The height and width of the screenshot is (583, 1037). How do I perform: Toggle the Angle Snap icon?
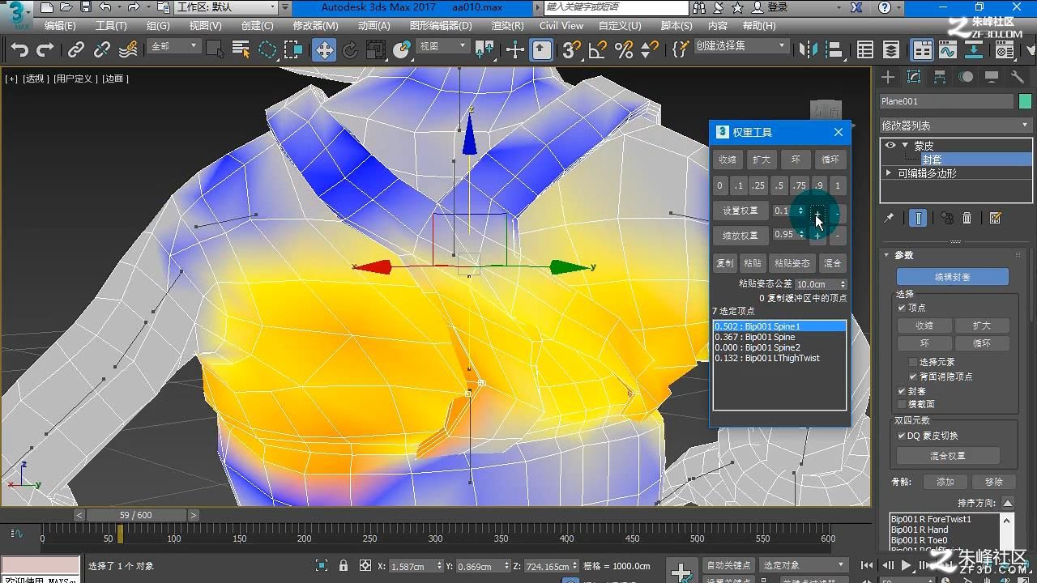(598, 50)
